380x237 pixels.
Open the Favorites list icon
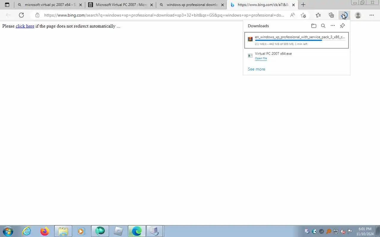point(318,15)
